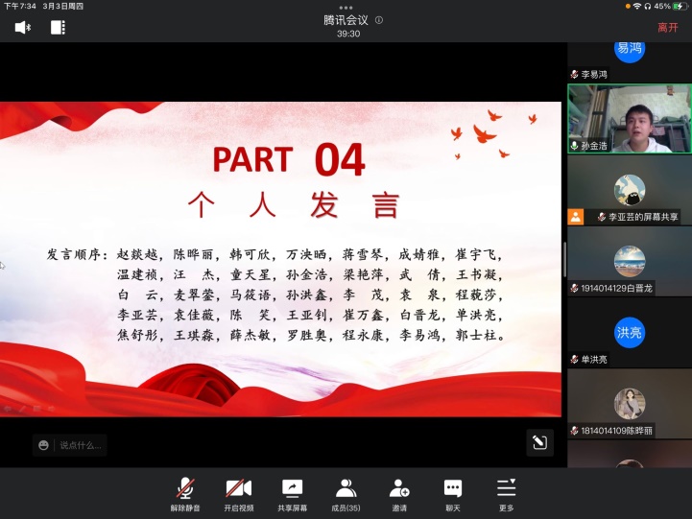The height and width of the screenshot is (519, 692).
Task: Click the red 离开 leave button
Action: coord(667,28)
